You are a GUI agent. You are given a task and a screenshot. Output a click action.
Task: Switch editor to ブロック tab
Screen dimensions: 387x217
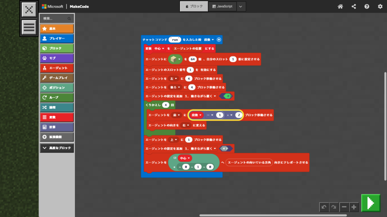(194, 6)
